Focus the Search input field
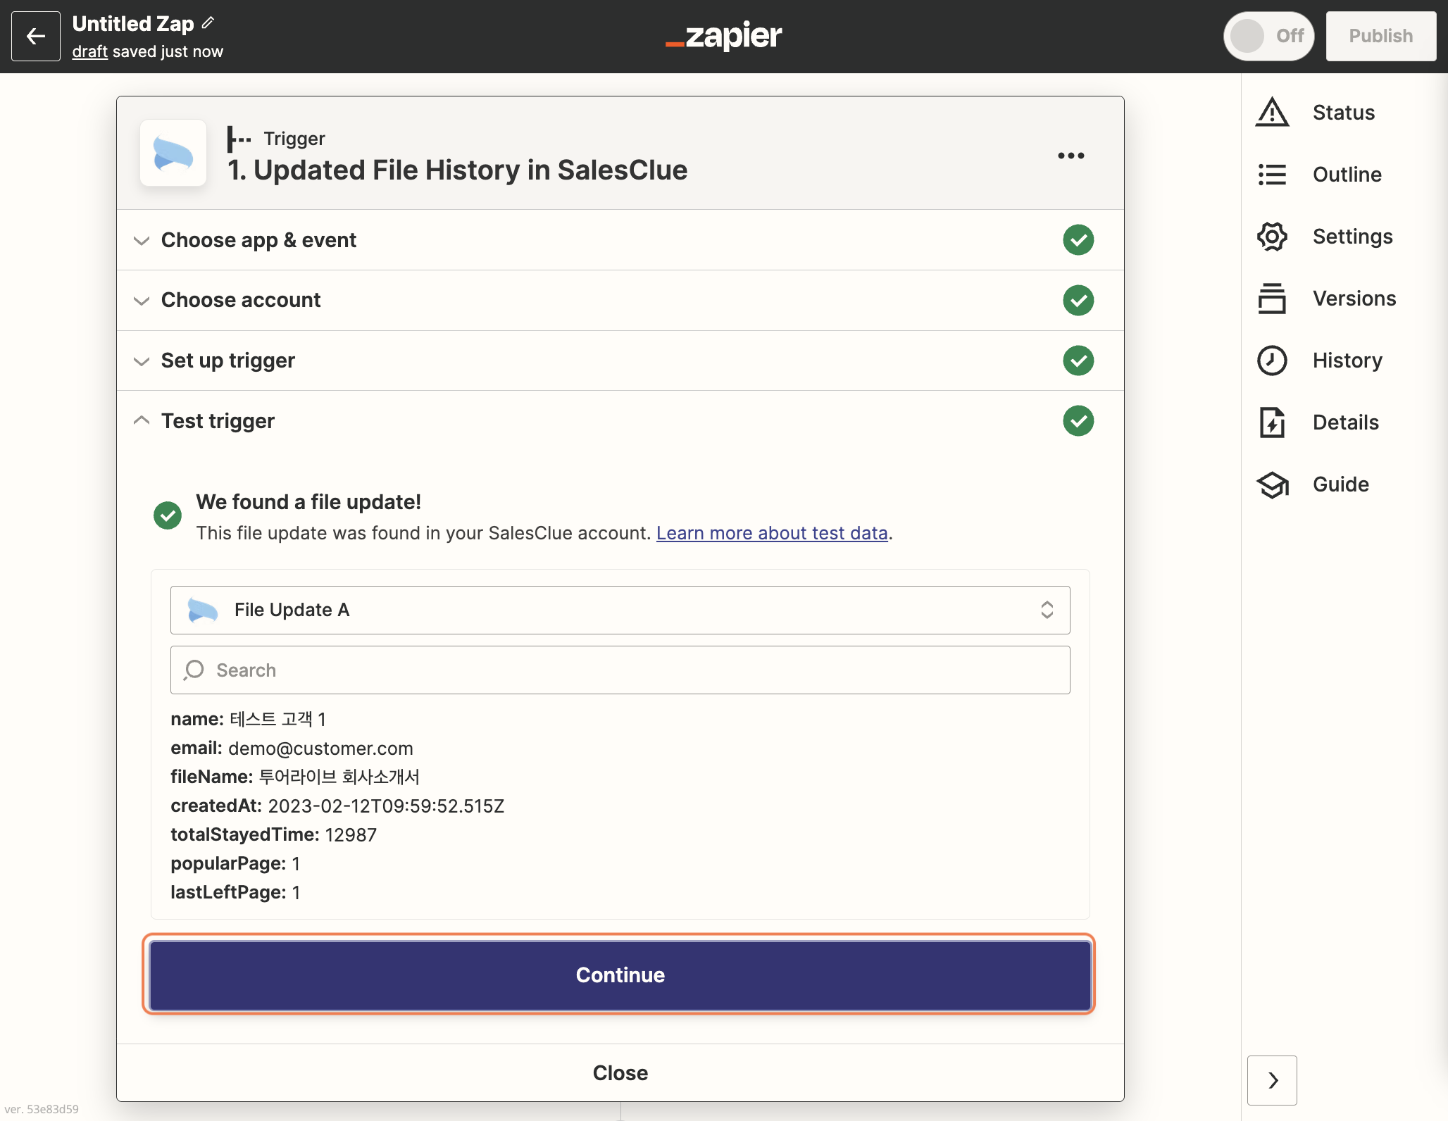The width and height of the screenshot is (1448, 1121). point(620,670)
